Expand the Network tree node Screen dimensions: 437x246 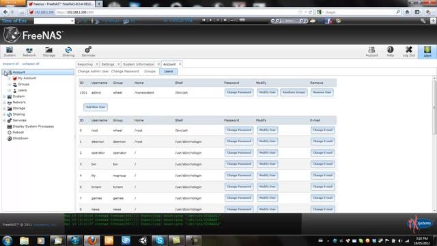coord(4,102)
